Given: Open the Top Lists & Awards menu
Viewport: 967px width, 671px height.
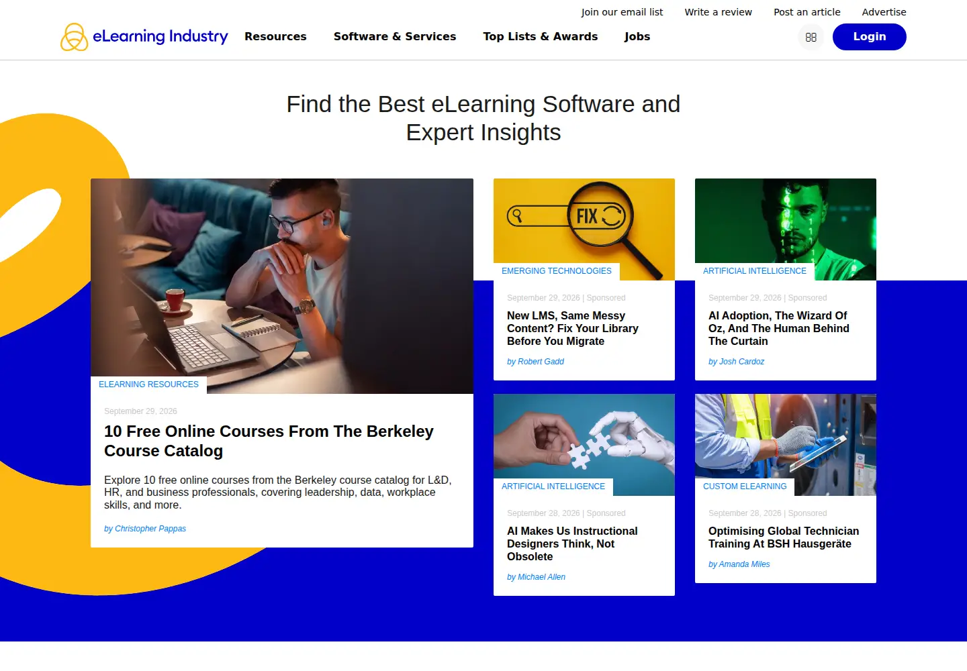Looking at the screenshot, I should pyautogui.click(x=541, y=37).
